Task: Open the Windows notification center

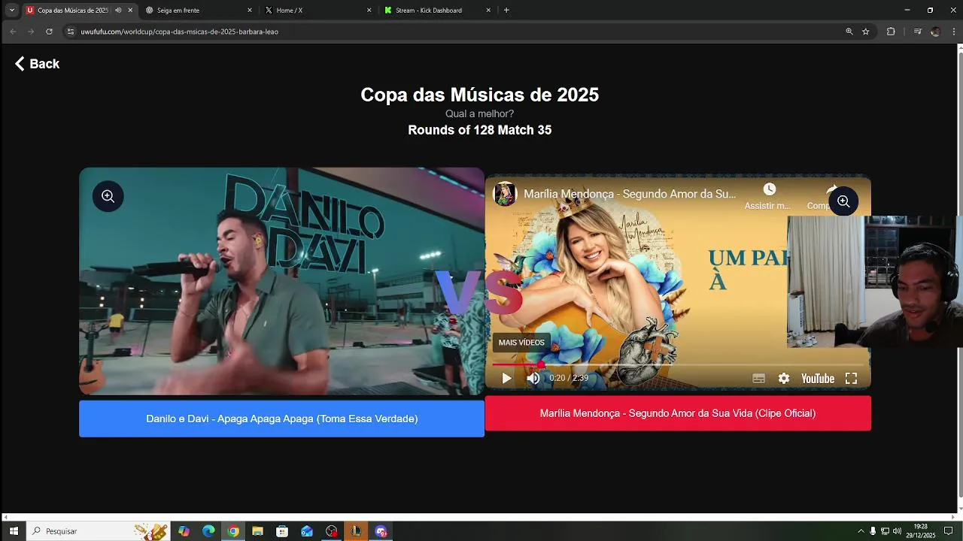Action: coord(949,531)
